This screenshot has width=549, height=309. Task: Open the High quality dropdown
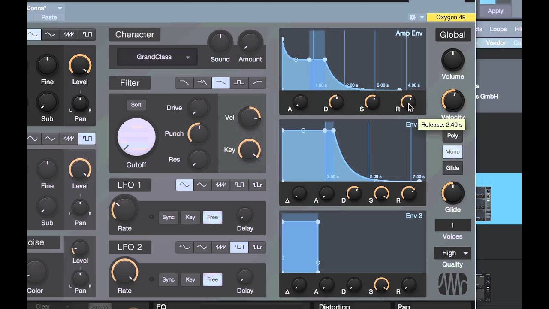[452, 253]
